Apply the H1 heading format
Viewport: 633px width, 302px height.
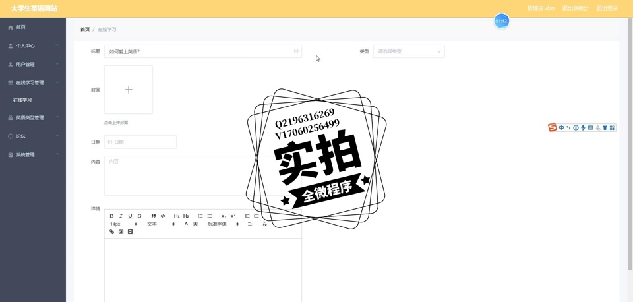point(176,216)
